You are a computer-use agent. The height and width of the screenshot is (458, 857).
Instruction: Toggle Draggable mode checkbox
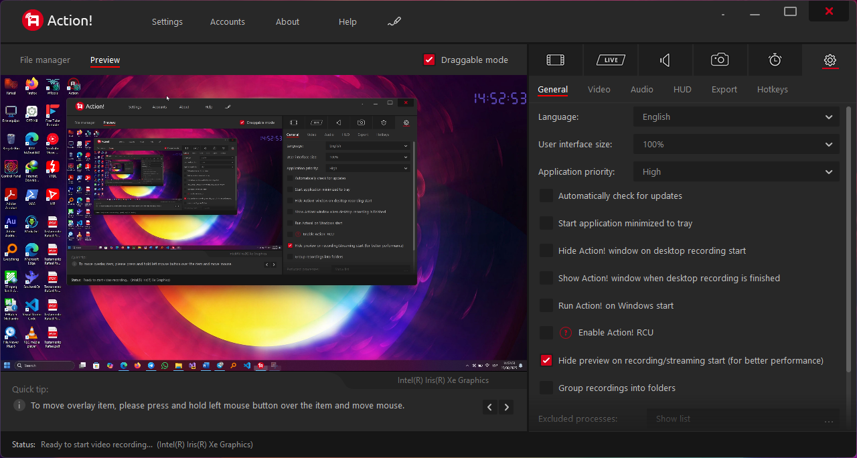[x=430, y=60]
